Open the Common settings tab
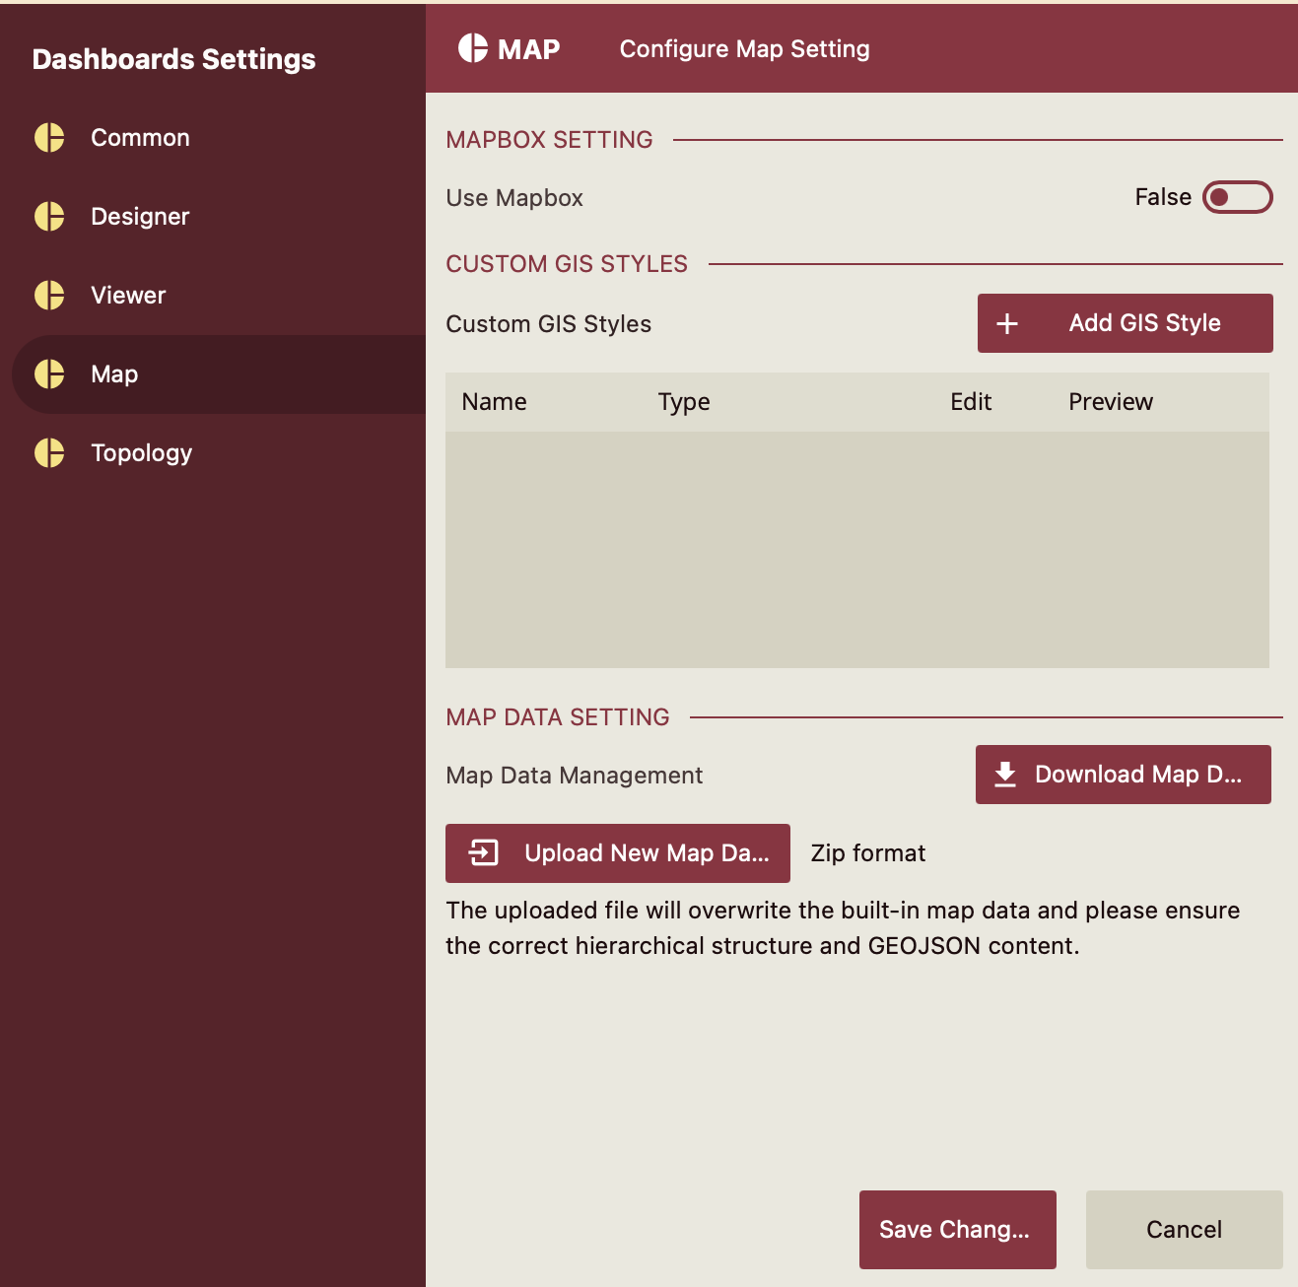The image size is (1298, 1287). (x=140, y=138)
